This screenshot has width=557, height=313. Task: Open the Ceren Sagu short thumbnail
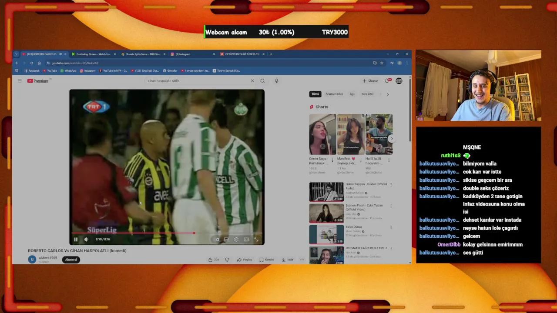coord(322,134)
